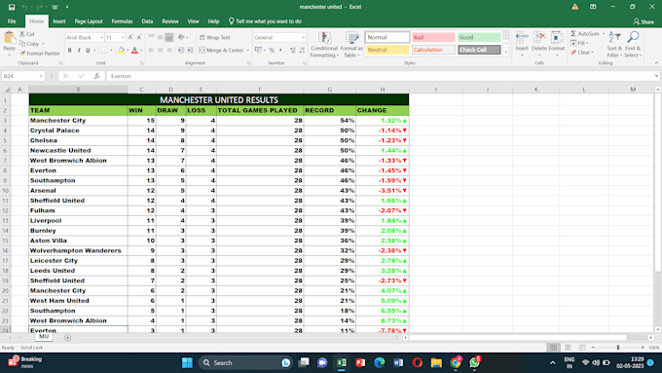Toggle Underline formatting

[x=88, y=50]
